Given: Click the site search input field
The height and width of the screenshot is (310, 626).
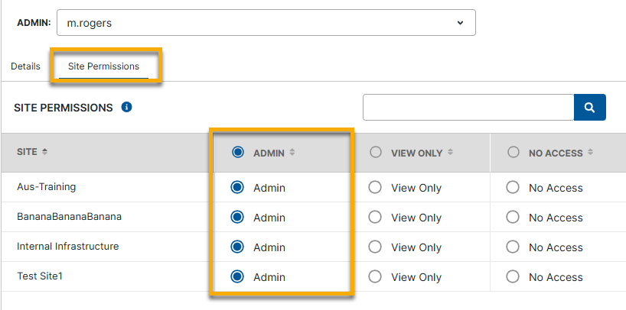Looking at the screenshot, I should point(468,108).
